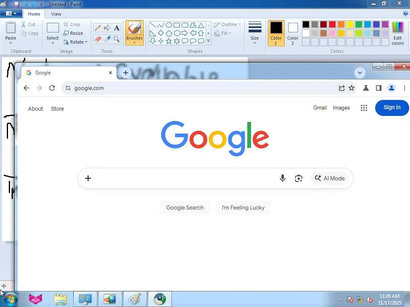Click I'm Feeling Lucky button

tap(243, 207)
